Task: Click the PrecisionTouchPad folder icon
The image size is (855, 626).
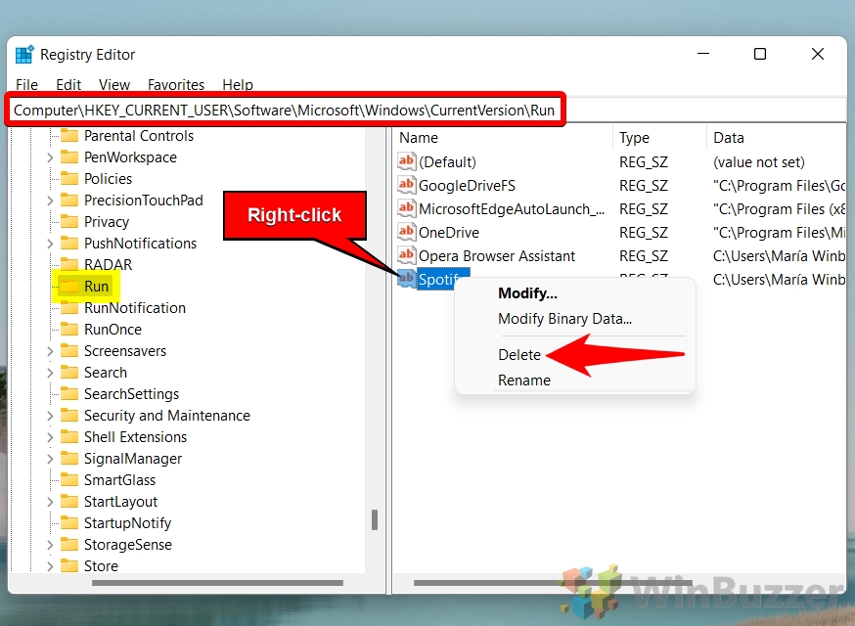Action: coord(69,201)
